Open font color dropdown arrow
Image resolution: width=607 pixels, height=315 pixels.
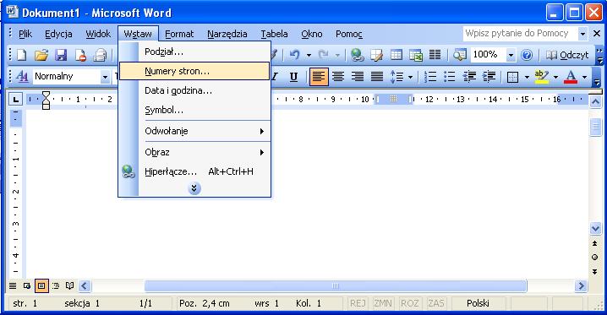point(584,77)
